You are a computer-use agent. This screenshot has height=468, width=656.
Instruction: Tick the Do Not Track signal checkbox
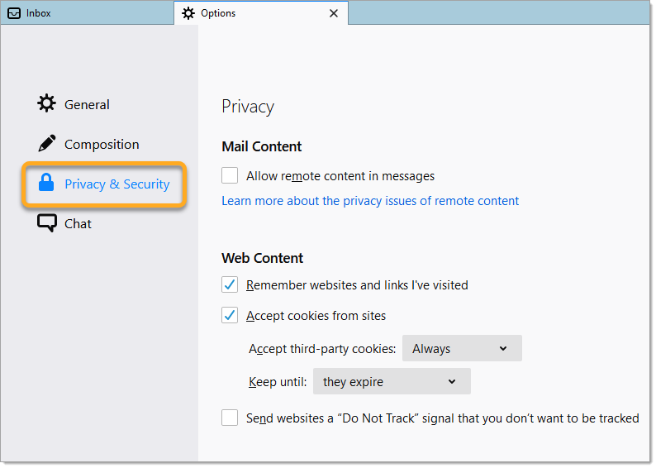point(230,418)
